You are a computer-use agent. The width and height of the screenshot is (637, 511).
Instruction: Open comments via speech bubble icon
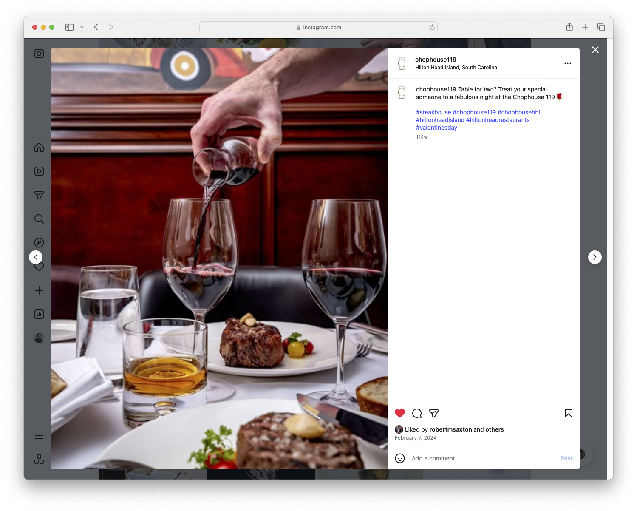(417, 413)
